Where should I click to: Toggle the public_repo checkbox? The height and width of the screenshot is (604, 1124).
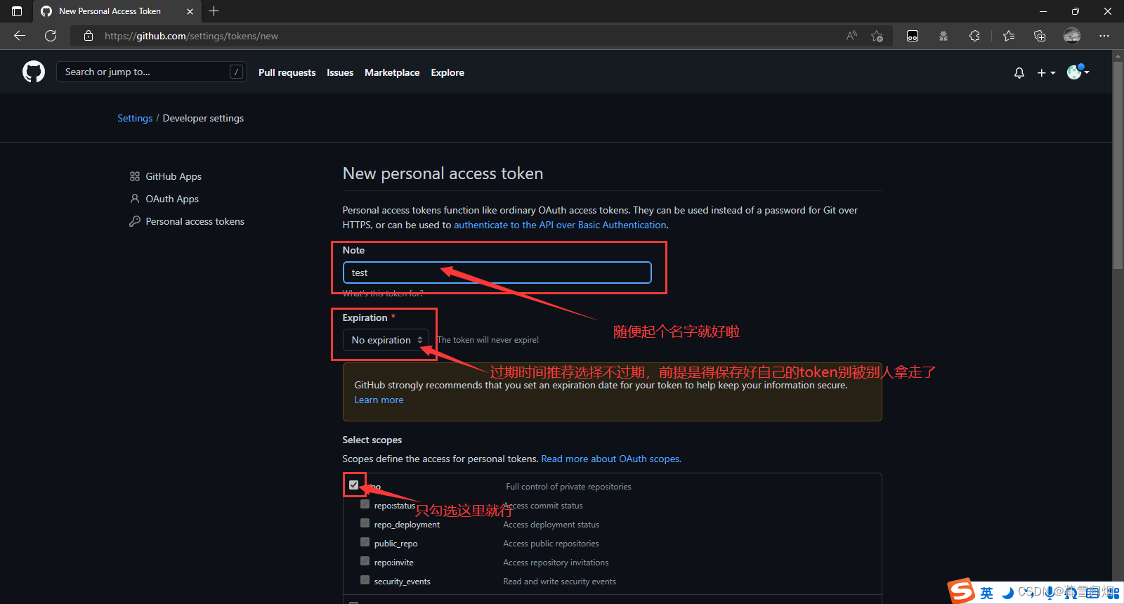click(365, 541)
